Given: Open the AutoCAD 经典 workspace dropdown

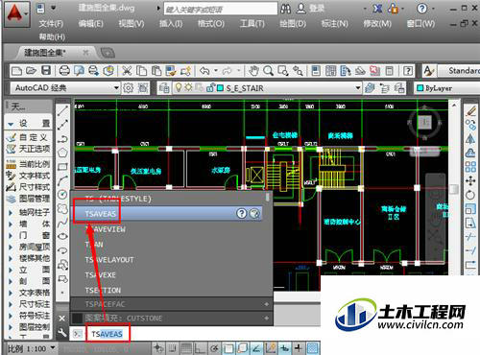Looking at the screenshot, I should (65, 87).
